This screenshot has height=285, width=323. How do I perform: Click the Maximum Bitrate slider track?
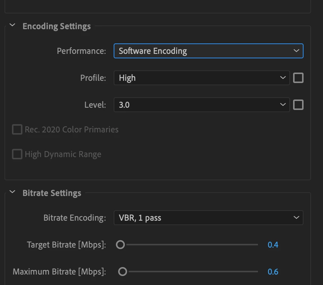191,272
